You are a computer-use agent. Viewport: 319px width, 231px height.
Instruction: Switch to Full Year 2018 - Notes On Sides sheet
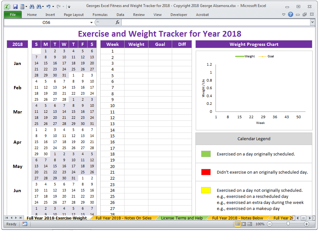(x=124, y=218)
